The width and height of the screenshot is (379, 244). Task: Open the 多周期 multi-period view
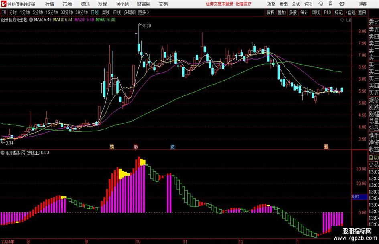click(x=130, y=12)
